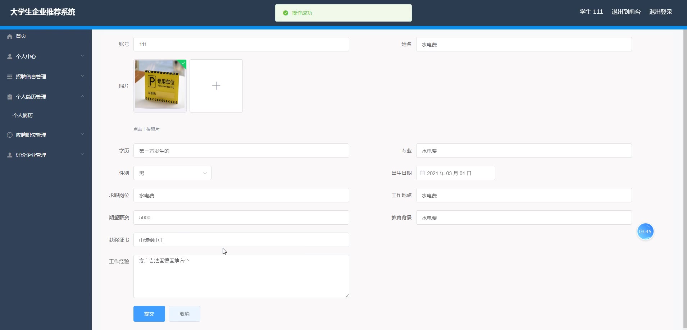Click the green check badge on uploaded photo
This screenshot has width=687, height=330.
tap(183, 63)
